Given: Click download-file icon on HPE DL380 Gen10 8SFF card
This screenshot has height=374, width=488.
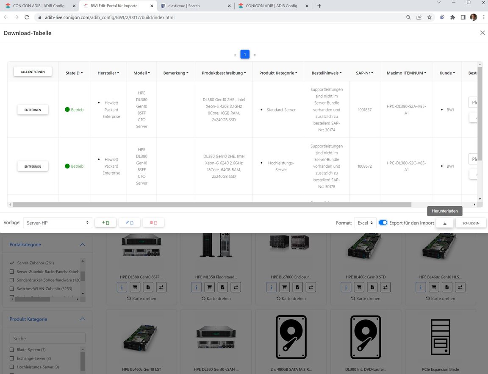Looking at the screenshot, I should point(148,287).
